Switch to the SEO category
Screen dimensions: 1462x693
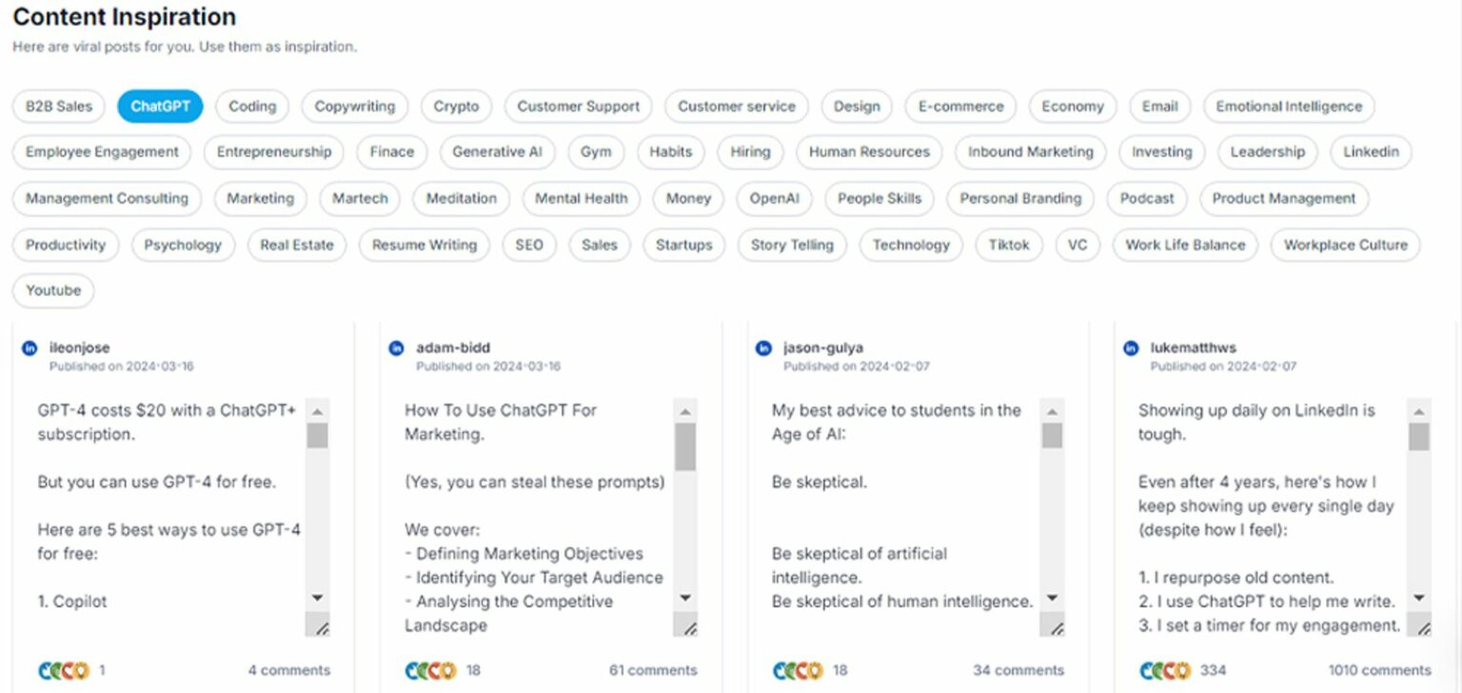coord(529,245)
